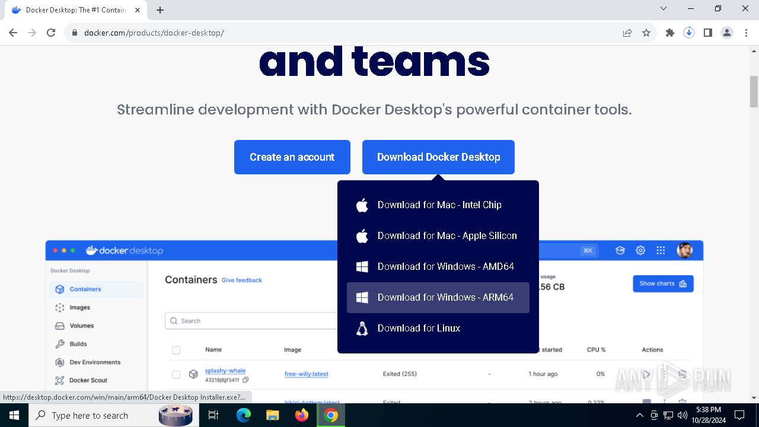Click the Share page icon in address bar
Viewport: 759px width, 427px height.
[x=627, y=33]
